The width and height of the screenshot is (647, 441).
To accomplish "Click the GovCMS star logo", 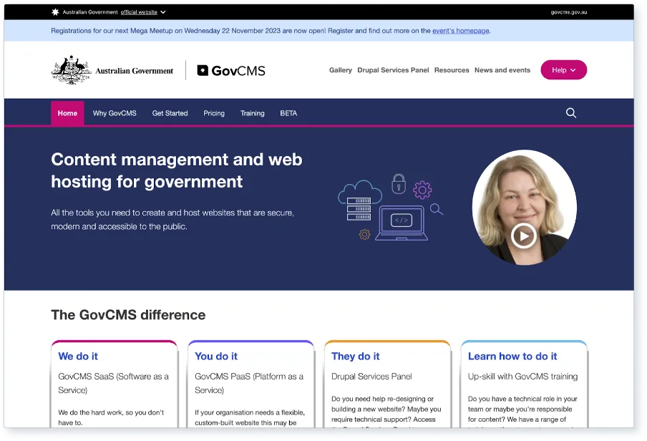I will pyautogui.click(x=203, y=70).
